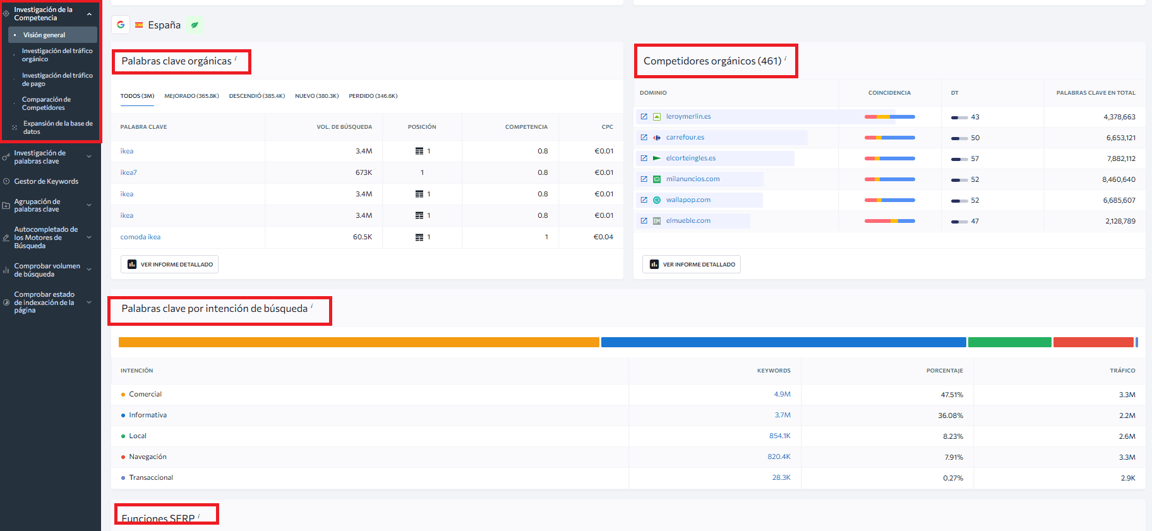Click the Google search engine icon
This screenshot has height=531, width=1152.
pos(121,25)
